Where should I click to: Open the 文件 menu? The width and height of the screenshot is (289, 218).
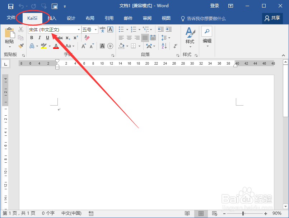pyautogui.click(x=11, y=18)
